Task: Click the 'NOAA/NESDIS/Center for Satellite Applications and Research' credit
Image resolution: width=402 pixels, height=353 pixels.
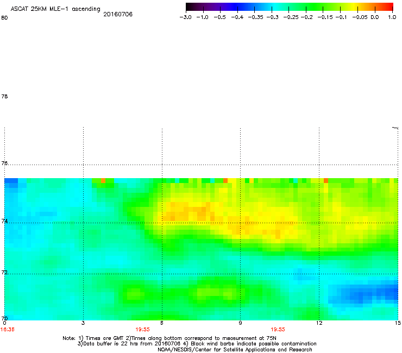Action: (x=235, y=350)
